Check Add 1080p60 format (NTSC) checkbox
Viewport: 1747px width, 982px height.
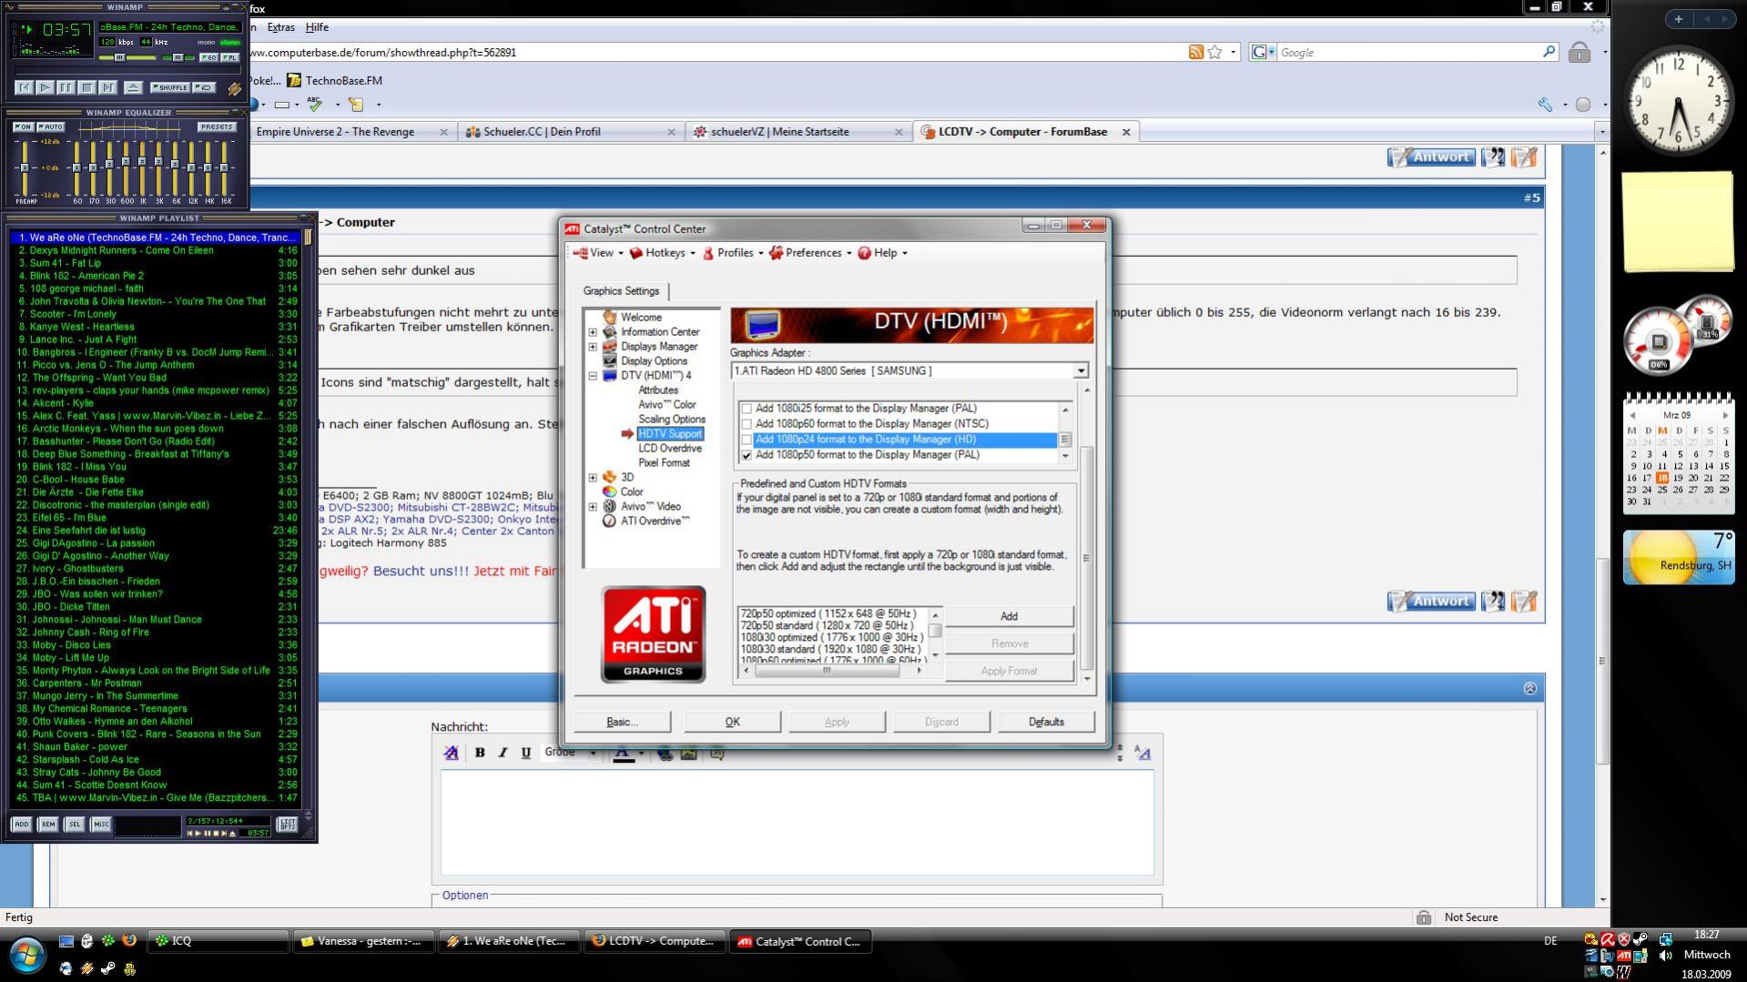747,424
